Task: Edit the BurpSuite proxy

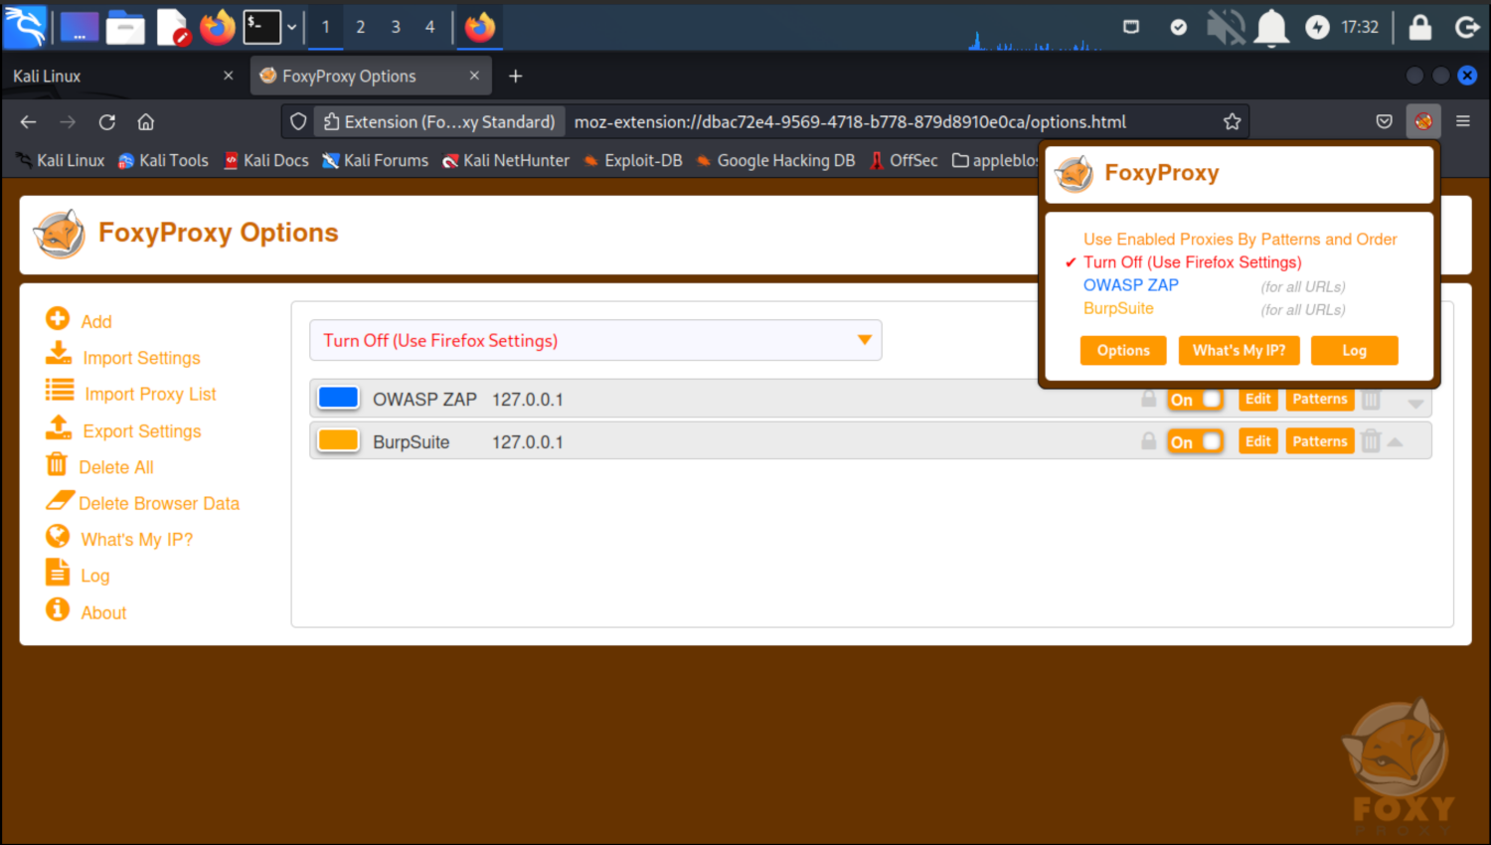Action: [1258, 441]
